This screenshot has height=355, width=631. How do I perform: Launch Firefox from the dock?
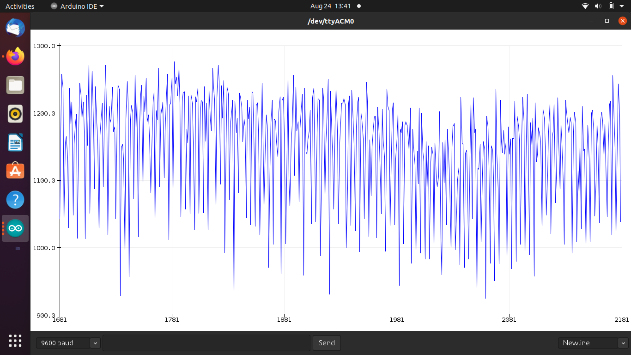(x=15, y=56)
